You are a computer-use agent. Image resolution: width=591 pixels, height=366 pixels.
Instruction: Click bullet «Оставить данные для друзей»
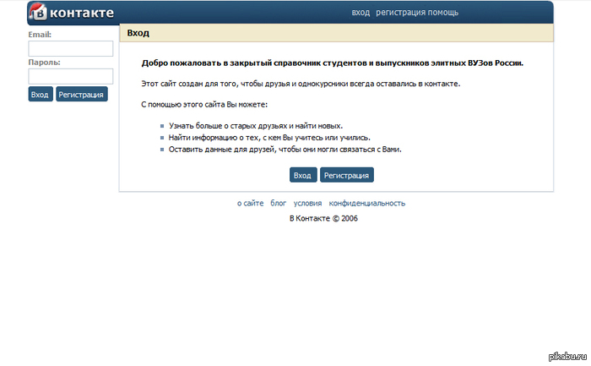tap(285, 150)
